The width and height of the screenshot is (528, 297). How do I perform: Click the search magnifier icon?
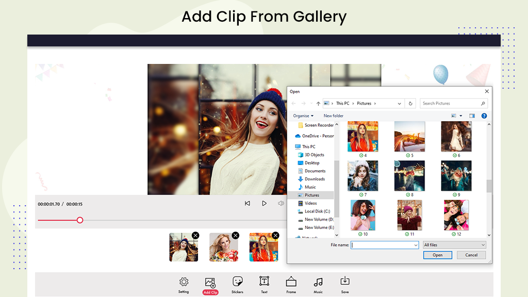(483, 103)
